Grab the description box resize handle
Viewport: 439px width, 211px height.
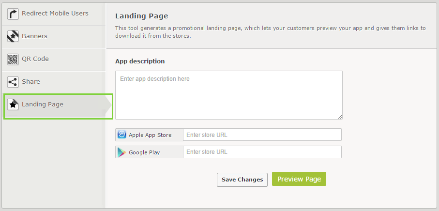coord(340,117)
